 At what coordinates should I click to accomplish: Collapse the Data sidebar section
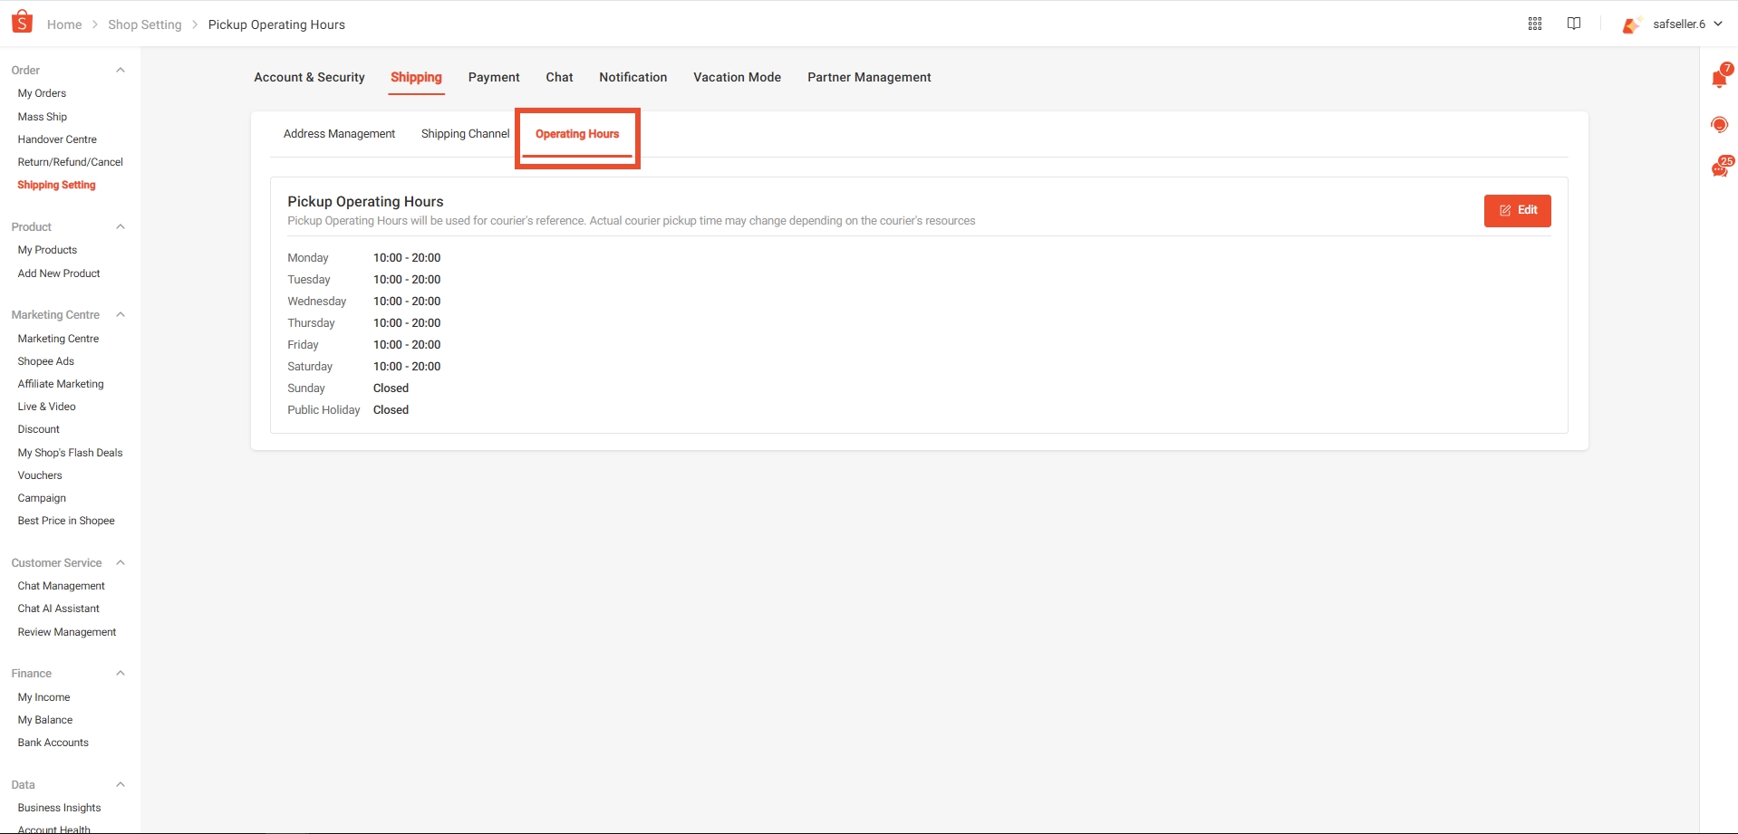click(x=121, y=784)
